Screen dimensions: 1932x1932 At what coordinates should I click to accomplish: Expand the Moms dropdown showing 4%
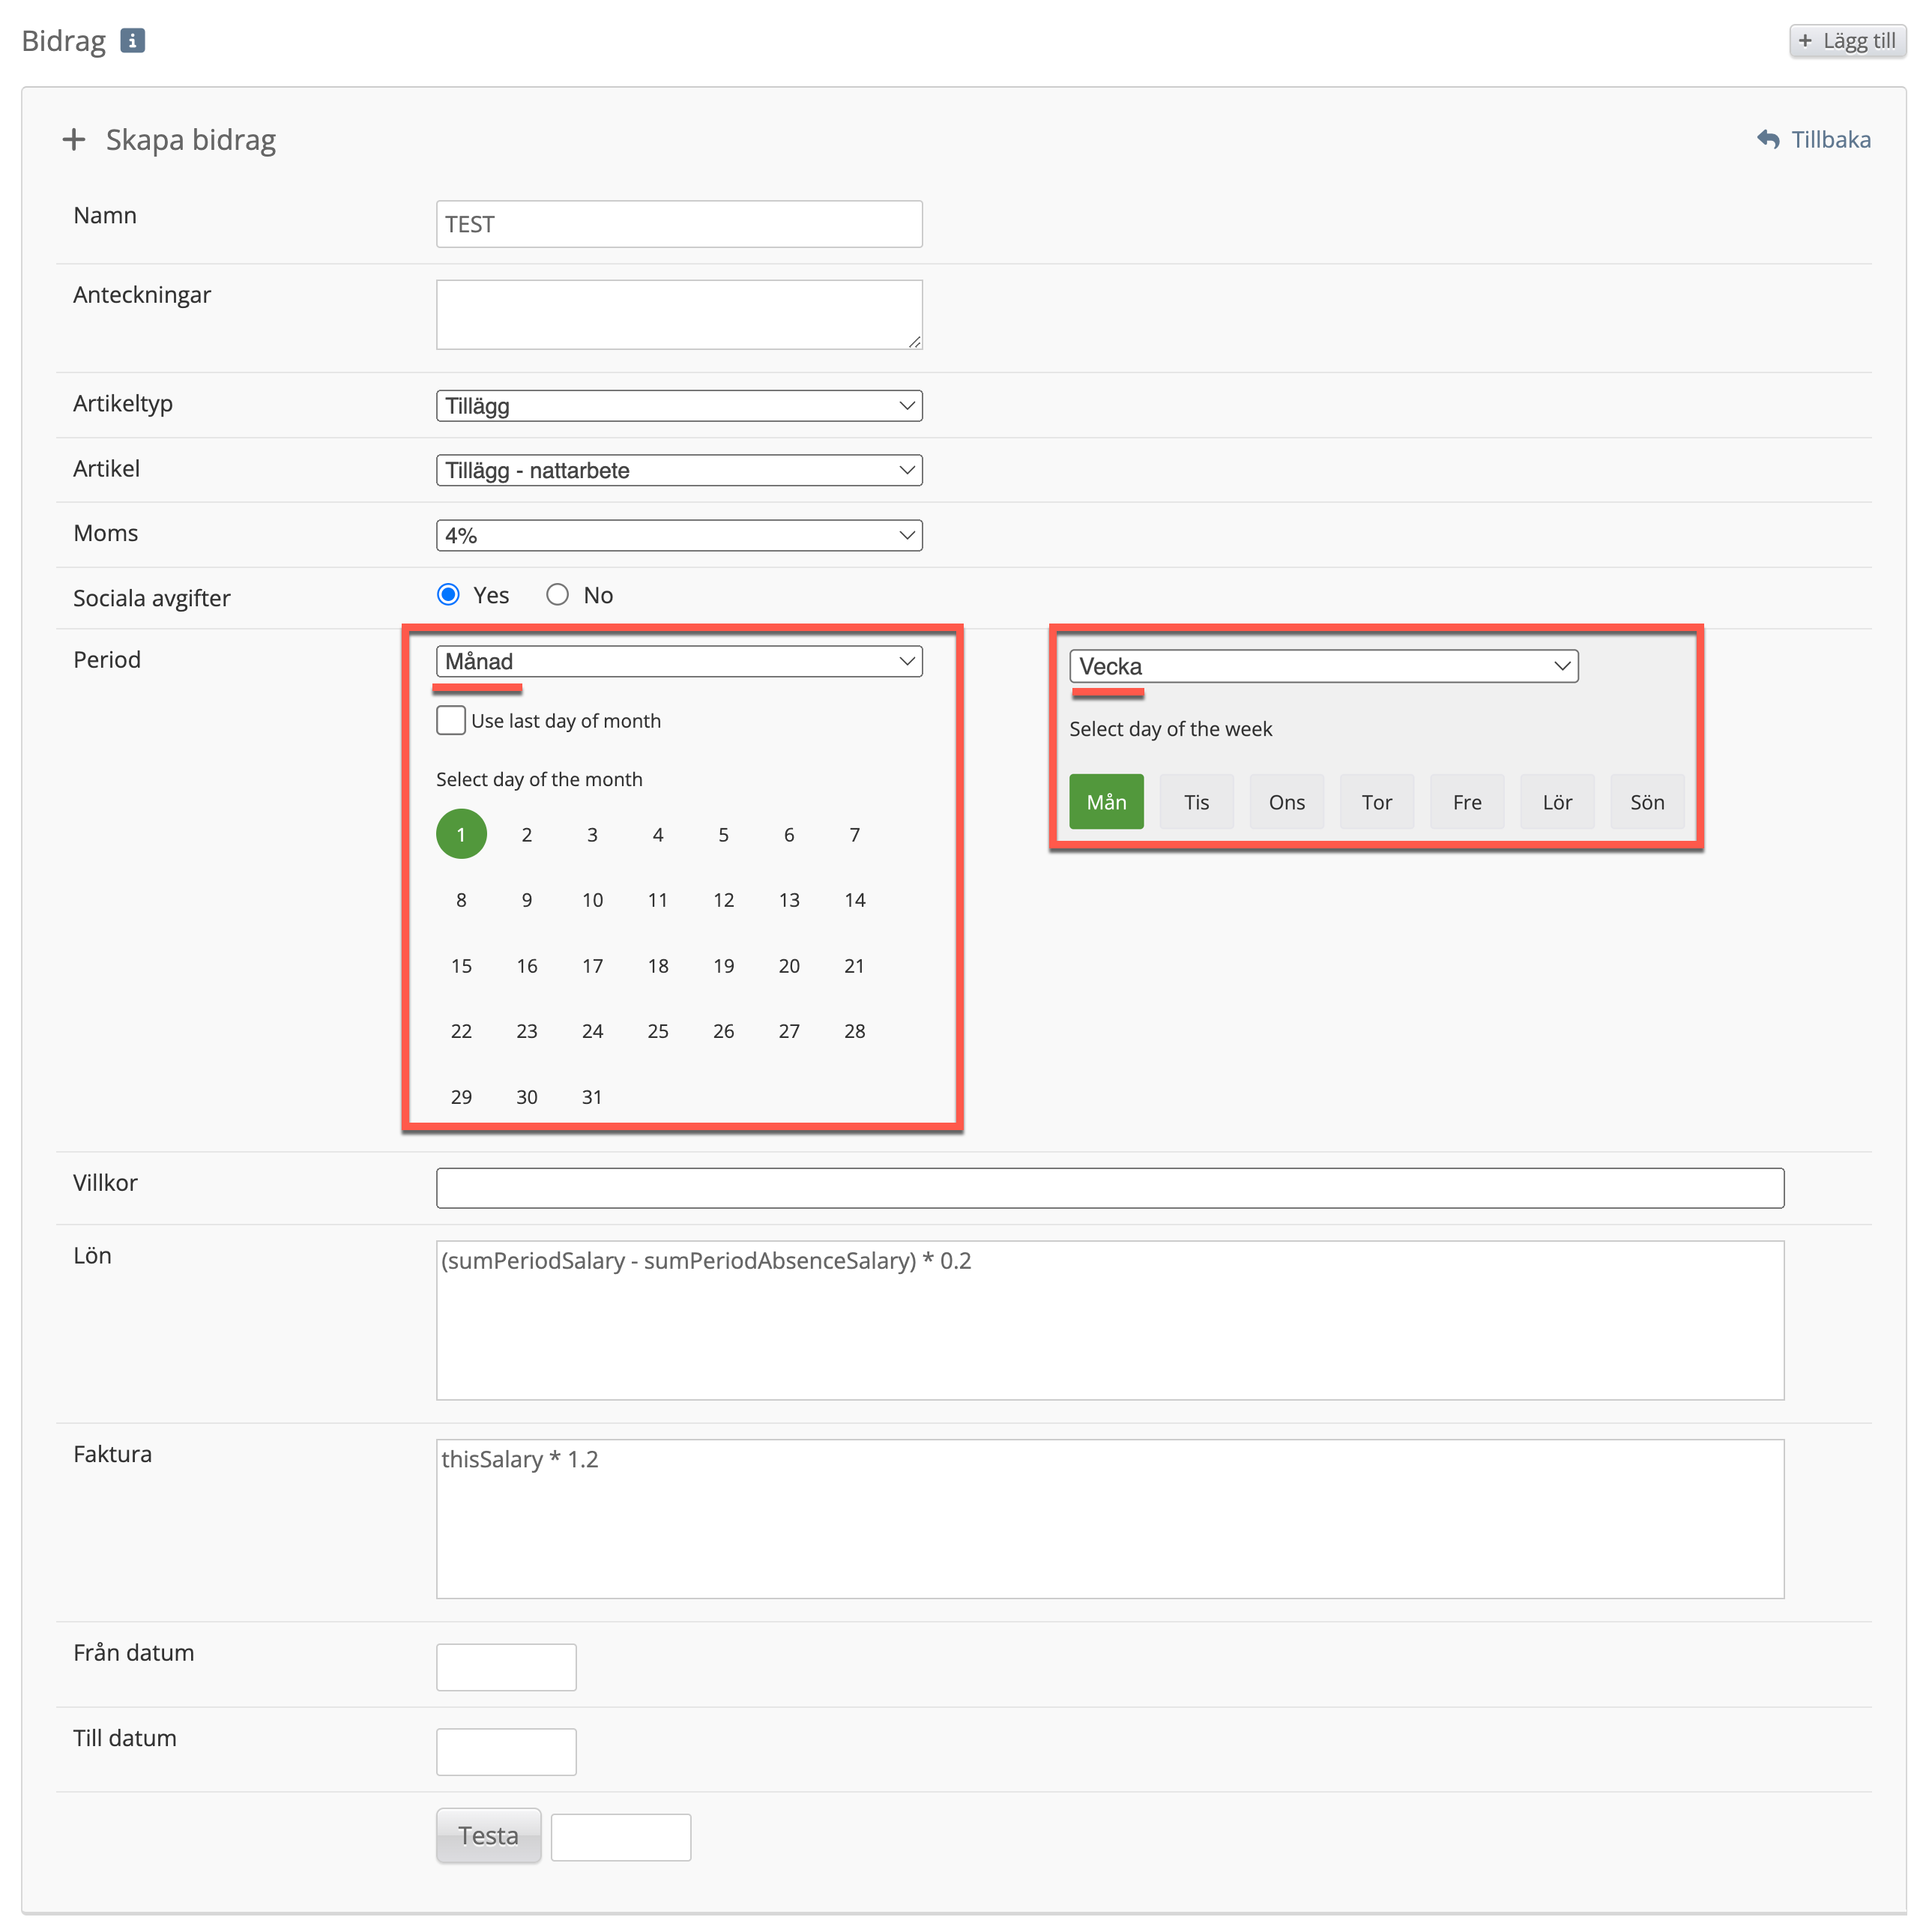point(678,535)
